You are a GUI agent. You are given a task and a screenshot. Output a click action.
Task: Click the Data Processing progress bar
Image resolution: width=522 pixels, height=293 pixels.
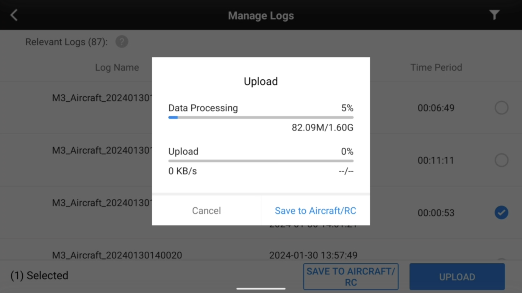[x=261, y=117]
